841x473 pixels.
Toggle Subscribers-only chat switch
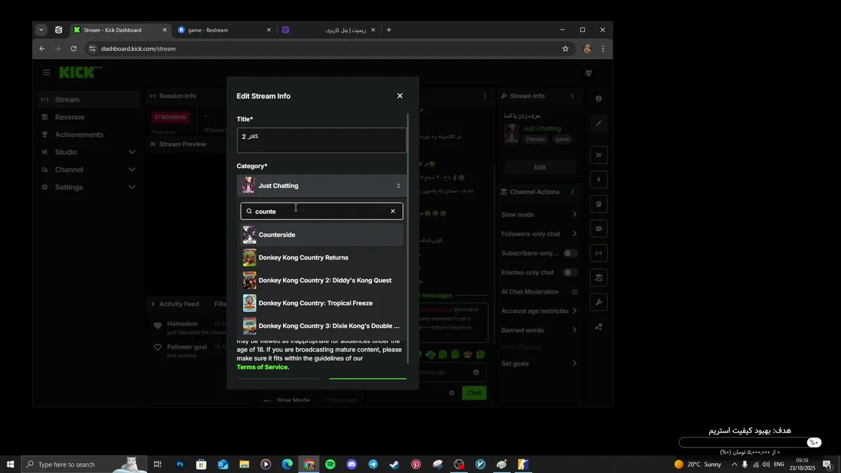click(x=571, y=253)
